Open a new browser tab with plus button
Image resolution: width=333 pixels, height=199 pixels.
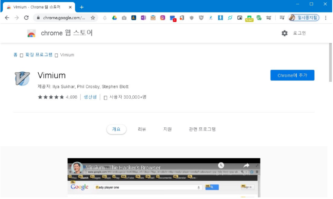click(x=82, y=7)
